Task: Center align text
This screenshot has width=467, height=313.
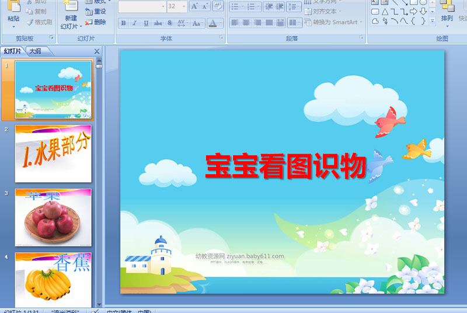Action: point(246,23)
